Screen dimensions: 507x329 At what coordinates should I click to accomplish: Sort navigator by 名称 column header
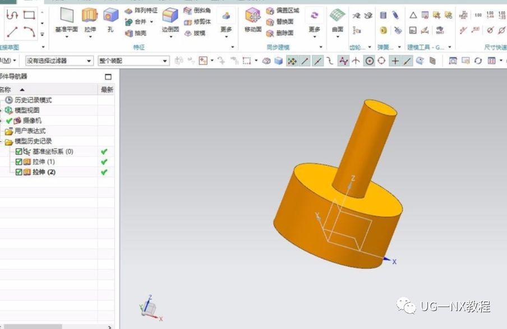(48, 90)
